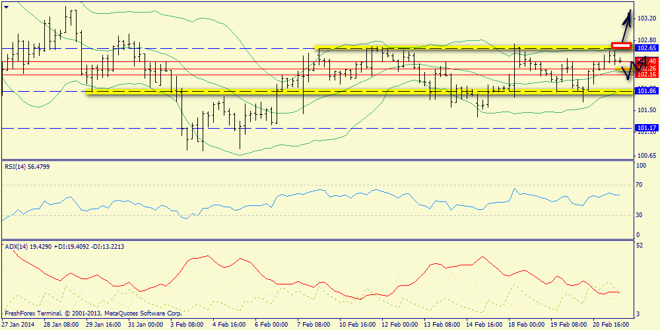Click the 101.17 blue price level tag
Screen dimensions: 660x330
(646, 128)
